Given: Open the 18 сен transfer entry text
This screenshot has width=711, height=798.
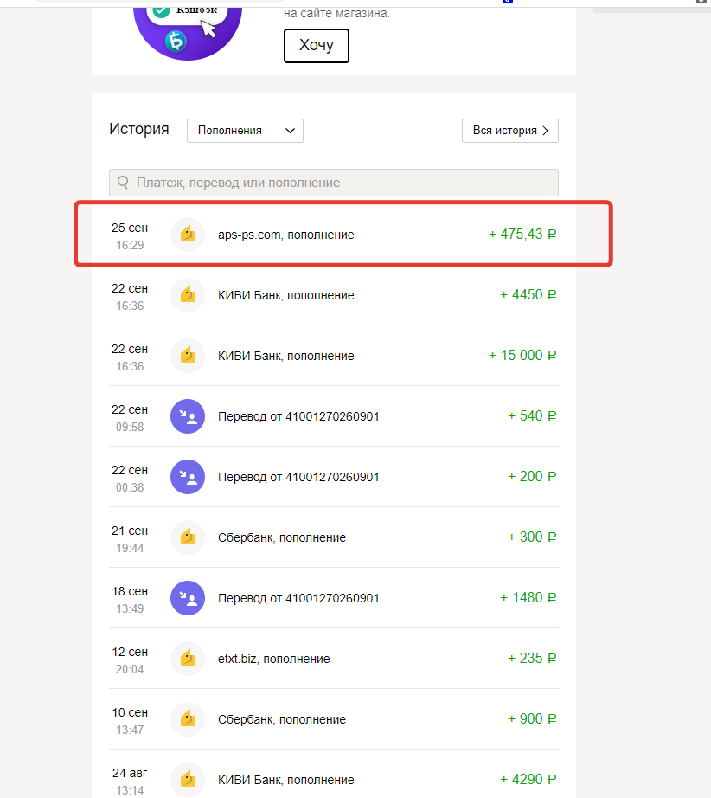Looking at the screenshot, I should (298, 598).
